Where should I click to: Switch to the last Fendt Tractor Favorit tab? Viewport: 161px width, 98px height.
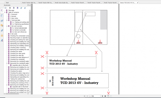click(111, 3)
